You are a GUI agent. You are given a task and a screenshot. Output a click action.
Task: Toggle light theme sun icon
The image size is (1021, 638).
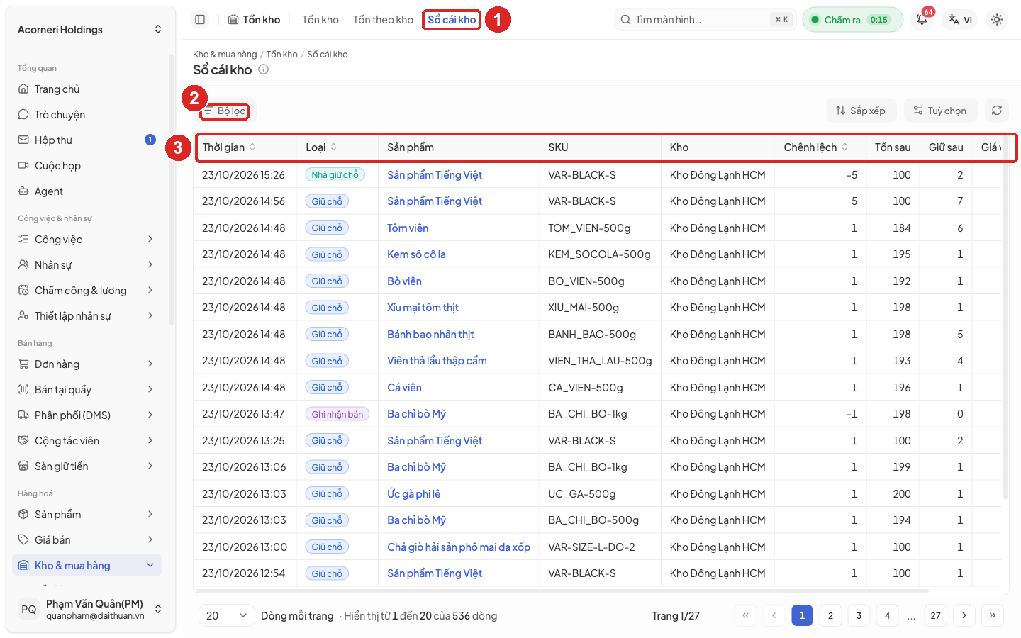pos(997,20)
